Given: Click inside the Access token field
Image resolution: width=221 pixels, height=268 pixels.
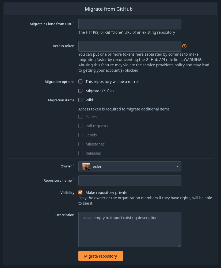Looking at the screenshot, I should coord(130,46).
